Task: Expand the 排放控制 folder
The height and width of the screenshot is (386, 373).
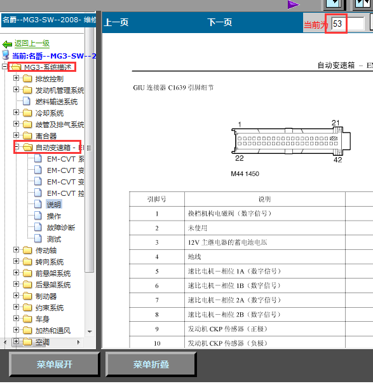Action: pos(16,78)
